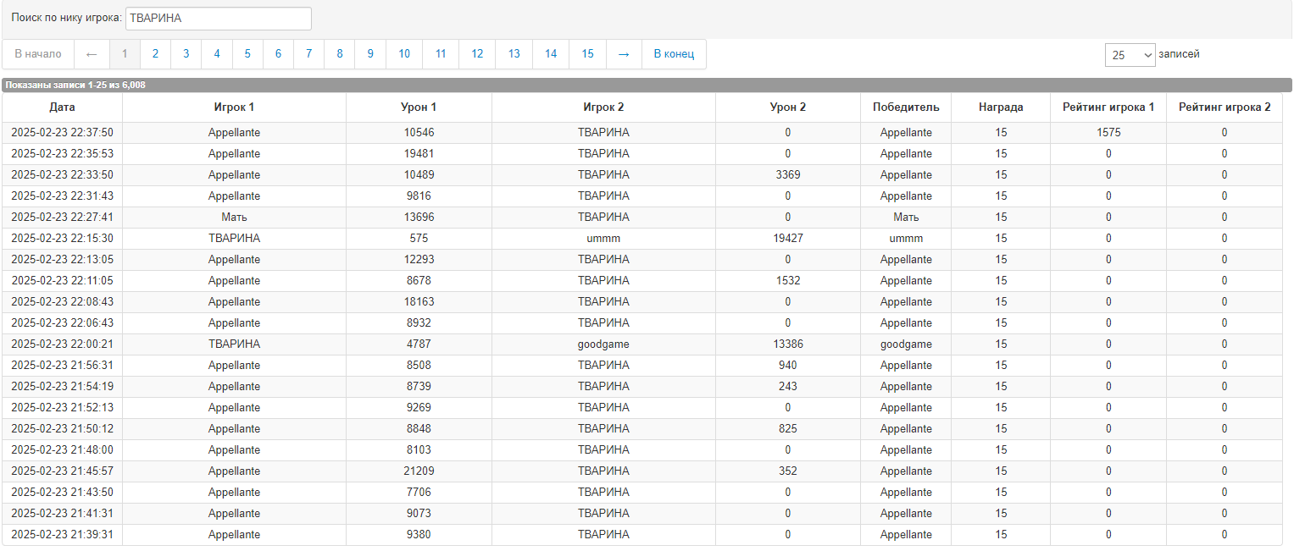Click the "Рейтинг игрока 1" column header
This screenshot has height=551, width=1294.
pos(1108,107)
